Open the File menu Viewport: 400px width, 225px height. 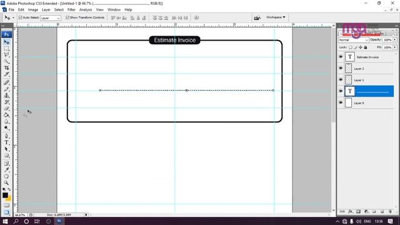pos(11,10)
